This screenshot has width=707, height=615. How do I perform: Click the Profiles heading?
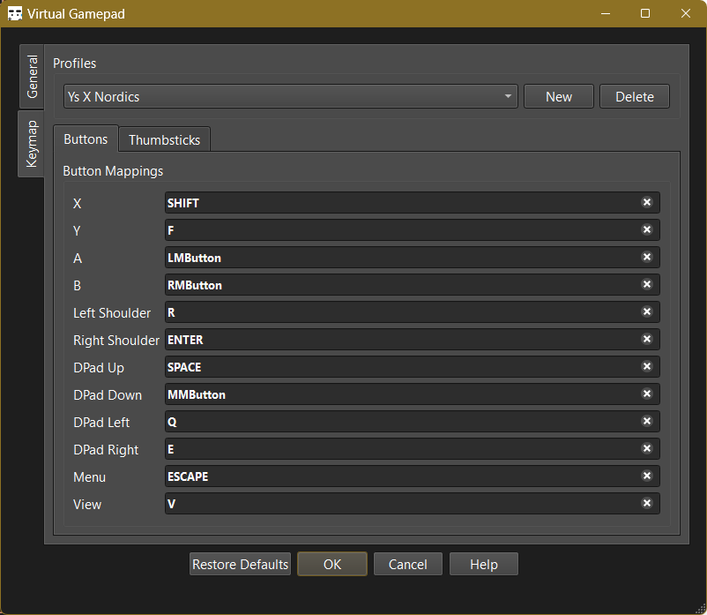[x=74, y=64]
